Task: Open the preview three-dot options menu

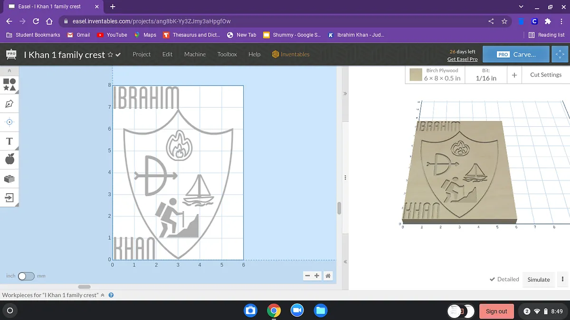Action: point(563,279)
